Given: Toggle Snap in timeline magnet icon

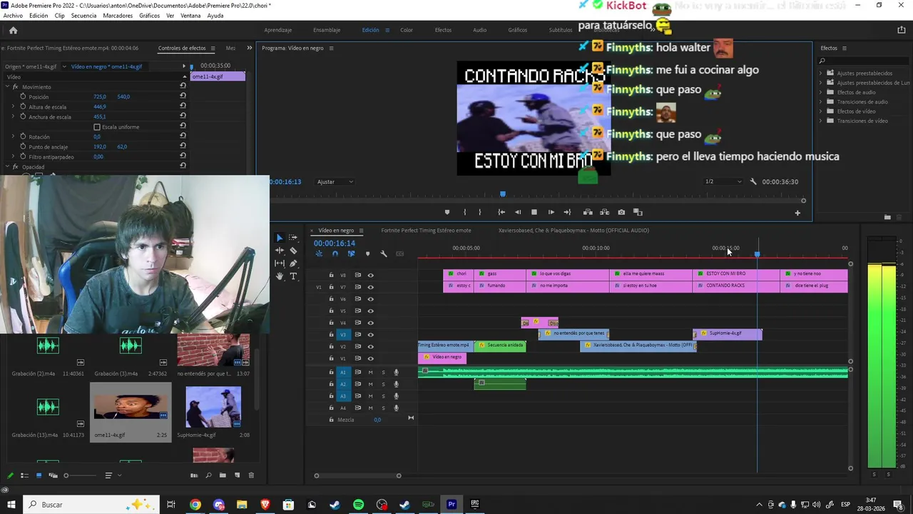Looking at the screenshot, I should click(335, 253).
